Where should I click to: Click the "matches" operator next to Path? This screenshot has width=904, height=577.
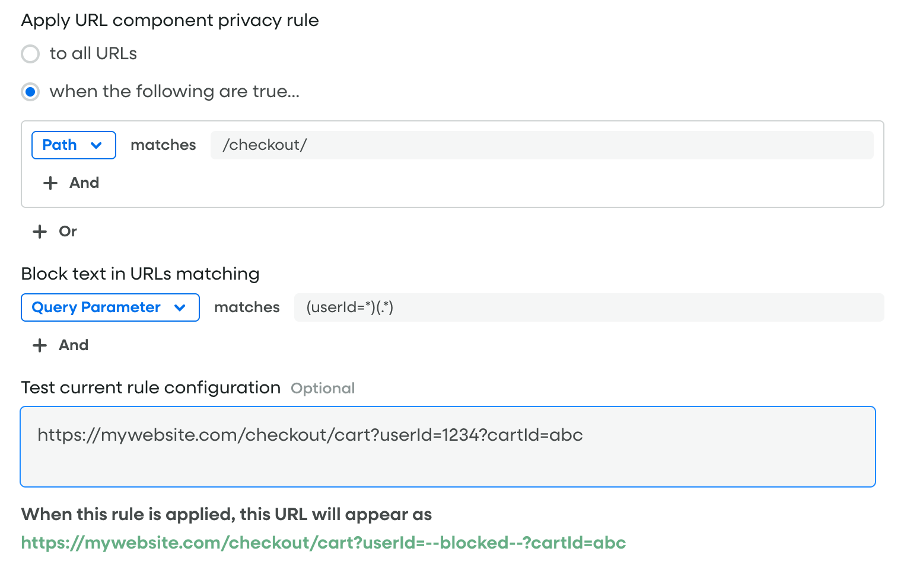[x=163, y=145]
